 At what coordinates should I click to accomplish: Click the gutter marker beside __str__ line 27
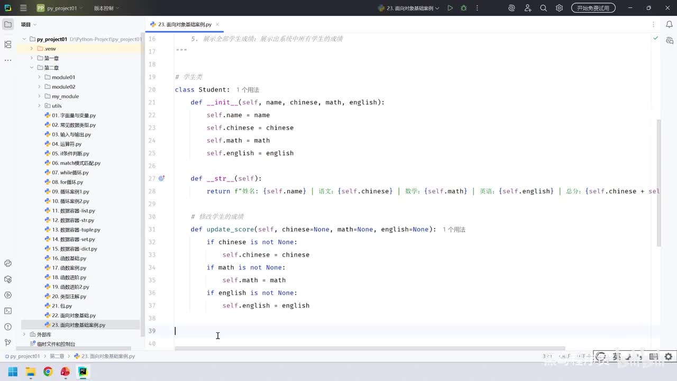click(162, 178)
